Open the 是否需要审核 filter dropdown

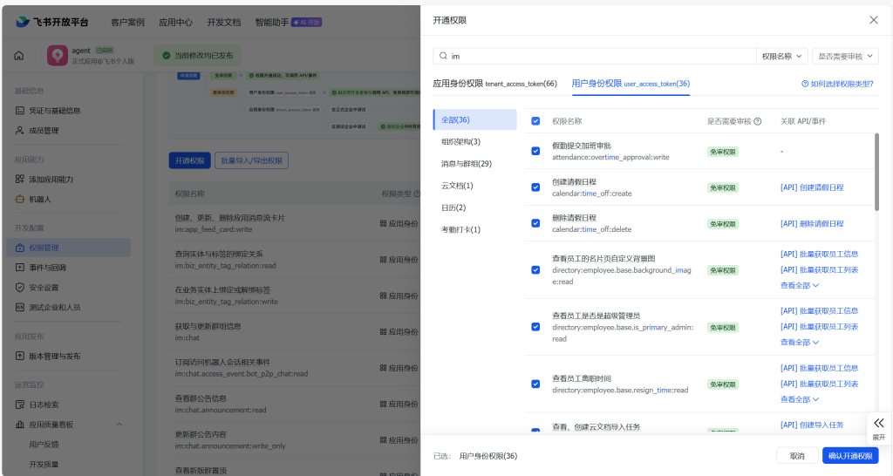click(x=844, y=56)
